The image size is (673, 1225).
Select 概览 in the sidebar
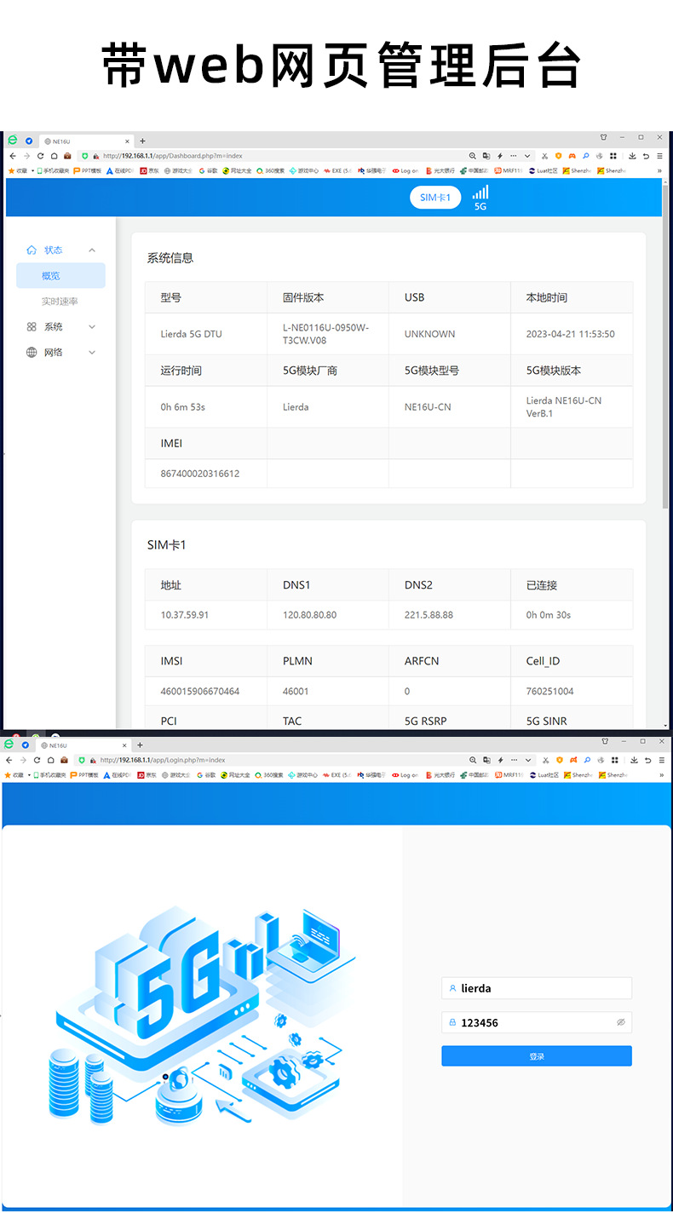point(60,276)
